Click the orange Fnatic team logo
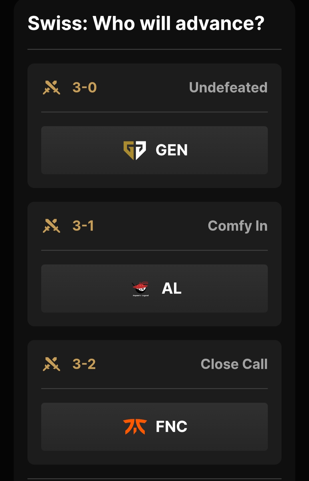309x481 pixels. point(135,427)
